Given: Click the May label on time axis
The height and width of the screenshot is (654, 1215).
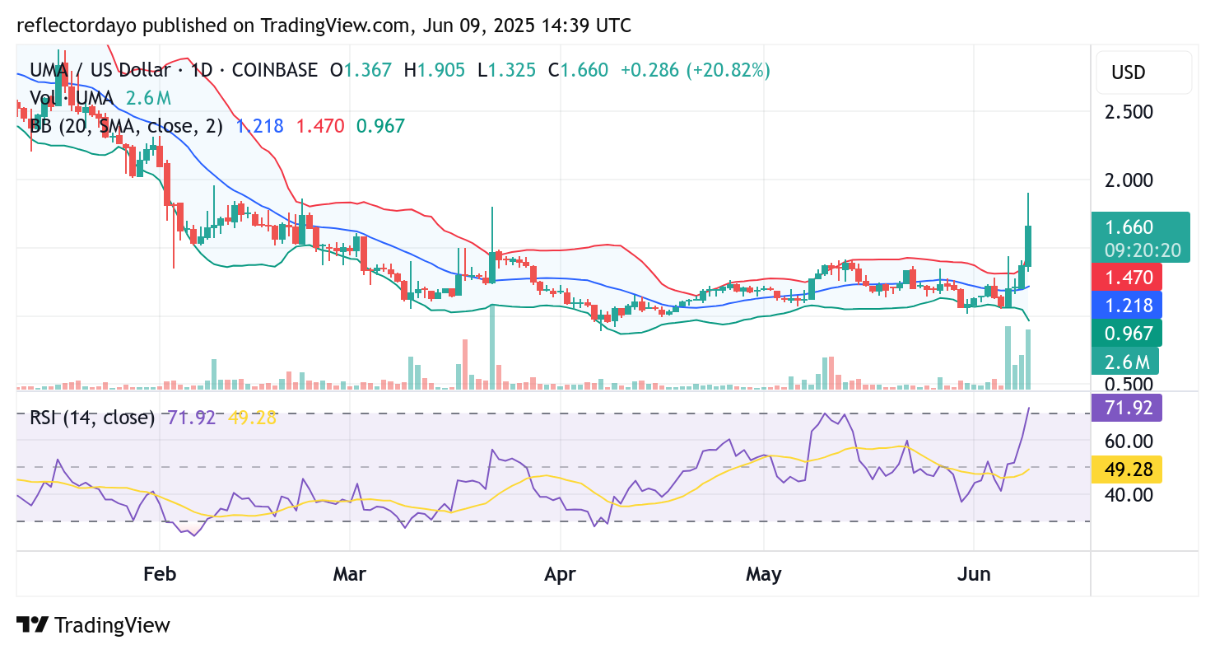Looking at the screenshot, I should coord(764,574).
